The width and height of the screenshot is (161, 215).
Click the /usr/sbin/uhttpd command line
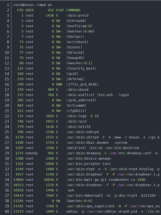[113, 137]
